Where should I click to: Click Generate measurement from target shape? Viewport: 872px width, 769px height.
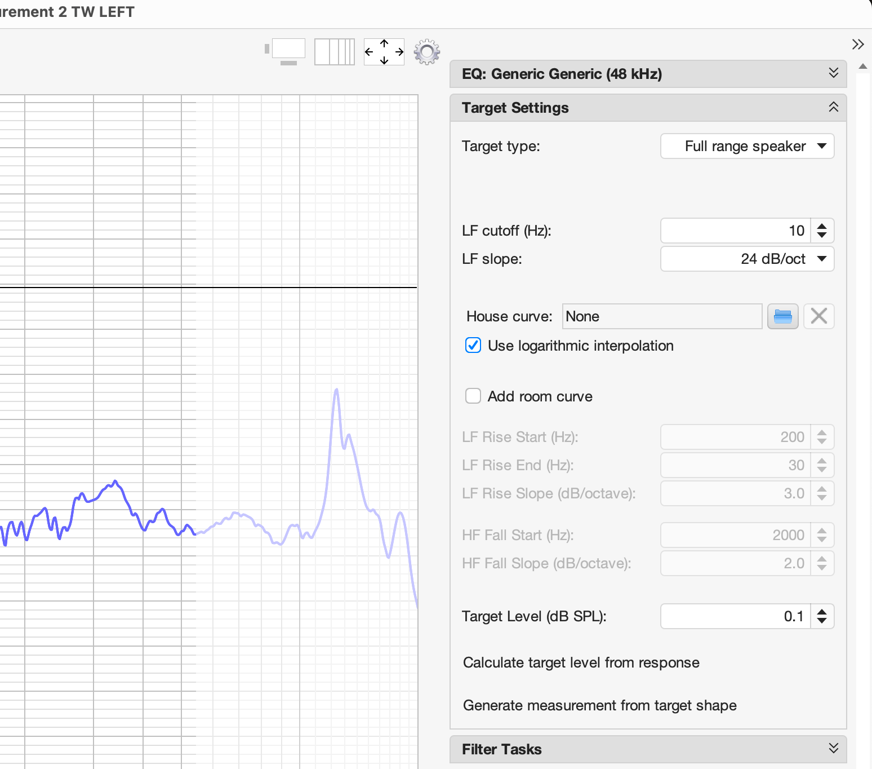pyautogui.click(x=599, y=705)
